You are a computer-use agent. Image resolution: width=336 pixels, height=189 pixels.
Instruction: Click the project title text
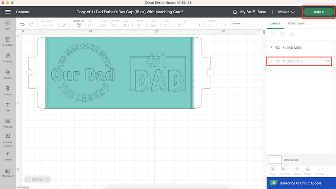130,12
